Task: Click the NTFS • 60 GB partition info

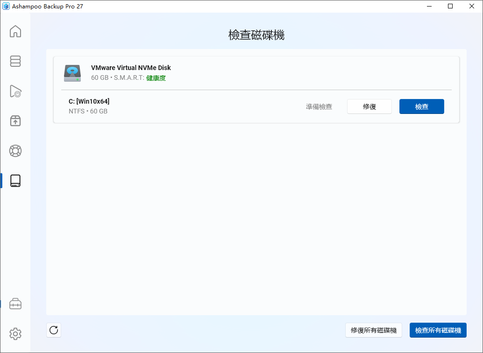Action: pos(88,111)
